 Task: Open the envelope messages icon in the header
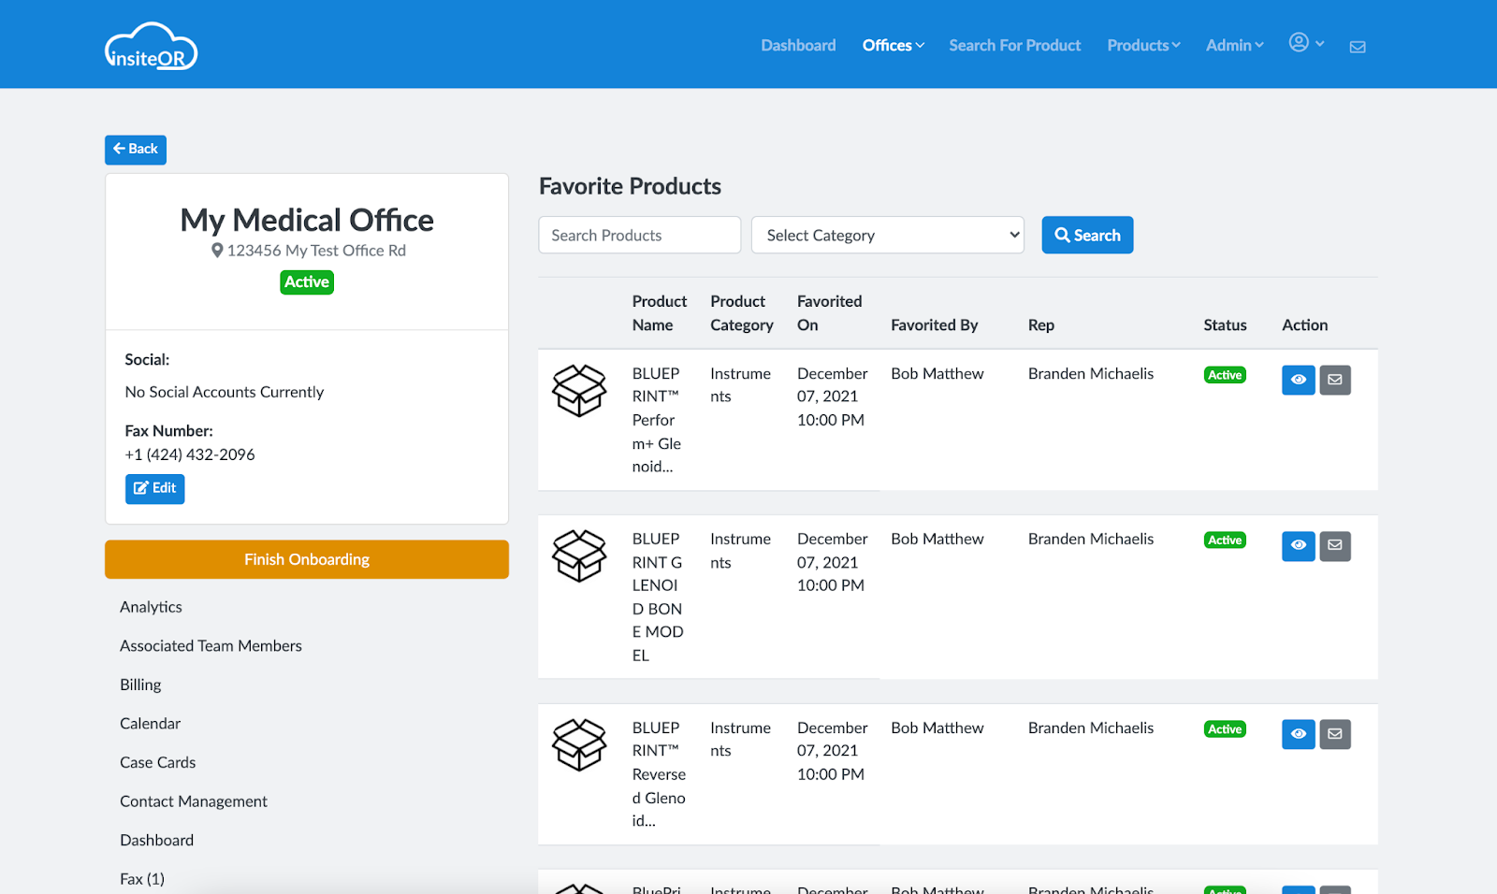[1358, 47]
